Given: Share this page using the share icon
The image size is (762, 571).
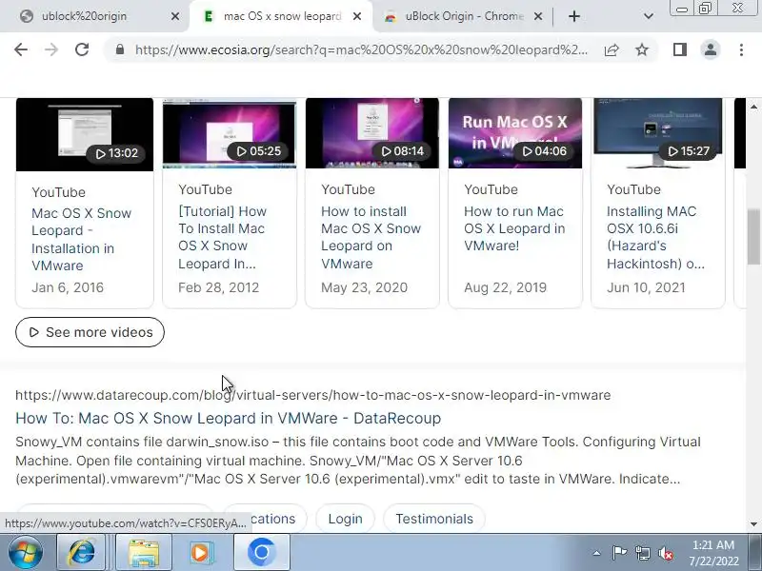Looking at the screenshot, I should [x=612, y=49].
